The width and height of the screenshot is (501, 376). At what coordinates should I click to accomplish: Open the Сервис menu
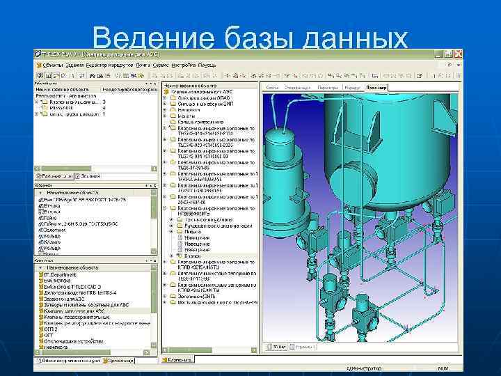161,65
